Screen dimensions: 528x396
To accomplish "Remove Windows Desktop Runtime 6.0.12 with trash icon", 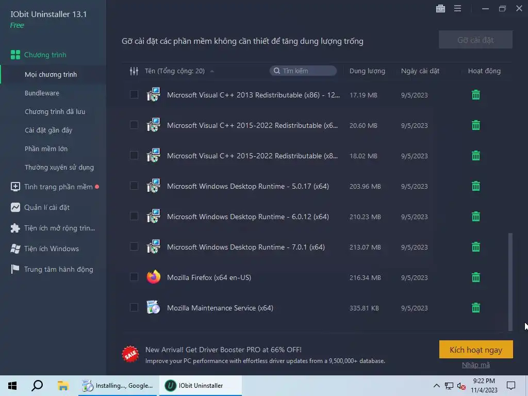I will [x=475, y=217].
